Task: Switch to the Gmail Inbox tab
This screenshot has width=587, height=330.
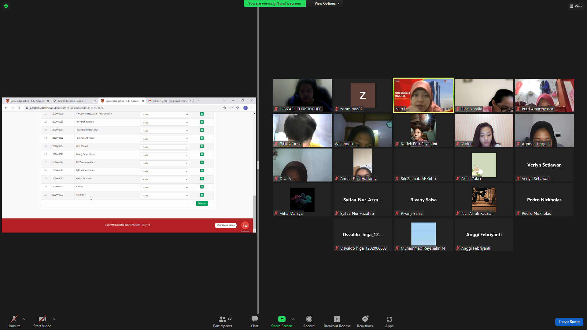Action: 170,101
